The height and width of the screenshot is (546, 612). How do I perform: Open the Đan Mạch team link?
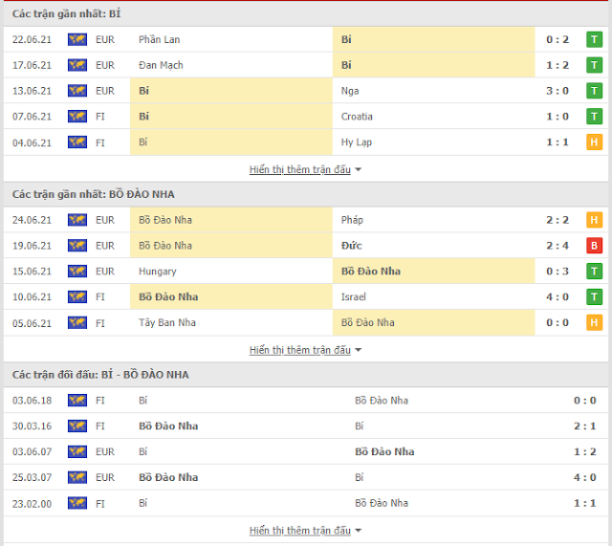(159, 65)
